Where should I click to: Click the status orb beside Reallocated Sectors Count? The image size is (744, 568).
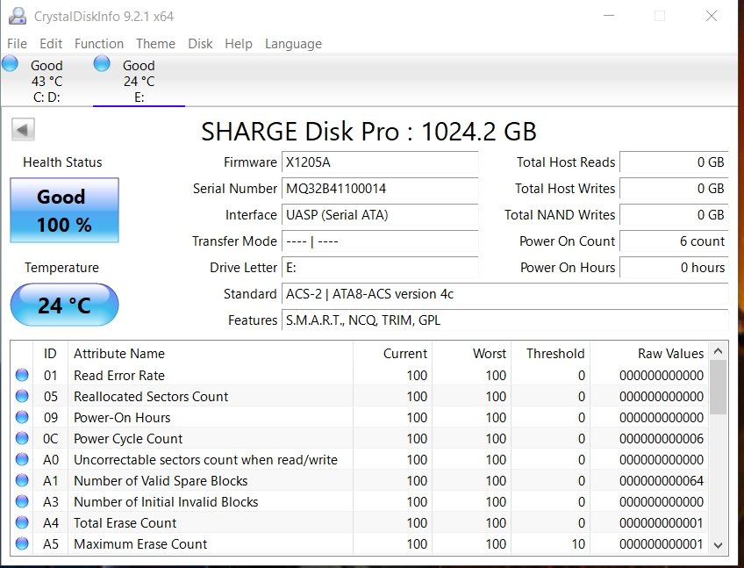click(22, 397)
